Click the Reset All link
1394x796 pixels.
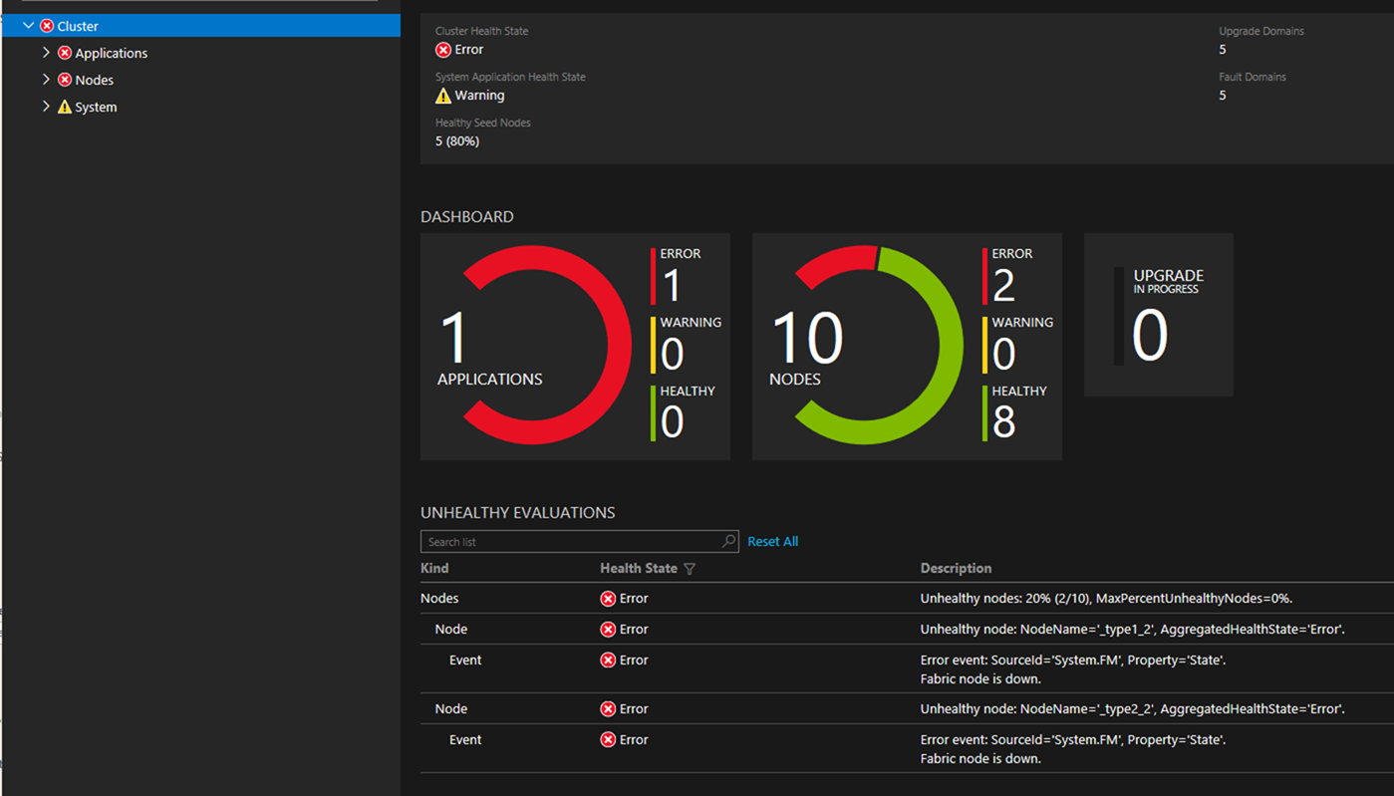(772, 541)
